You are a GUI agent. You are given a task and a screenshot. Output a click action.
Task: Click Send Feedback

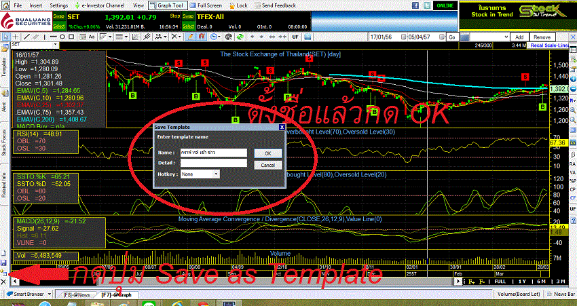(276, 5)
